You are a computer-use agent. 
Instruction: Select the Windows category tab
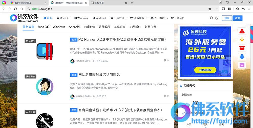[x=59, y=27]
